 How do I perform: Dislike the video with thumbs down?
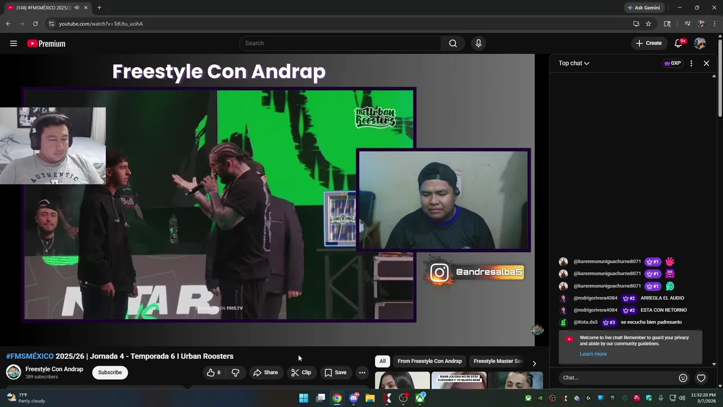pos(236,373)
